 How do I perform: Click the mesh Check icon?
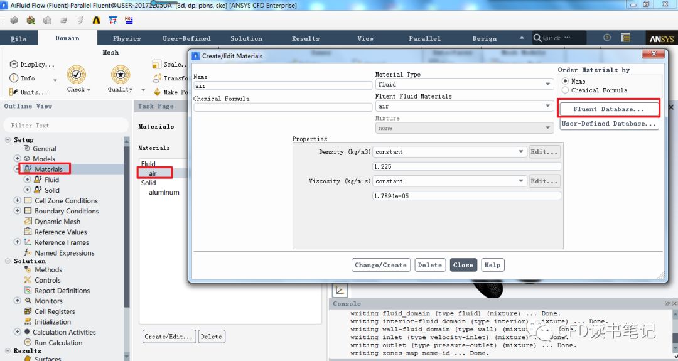click(x=76, y=74)
